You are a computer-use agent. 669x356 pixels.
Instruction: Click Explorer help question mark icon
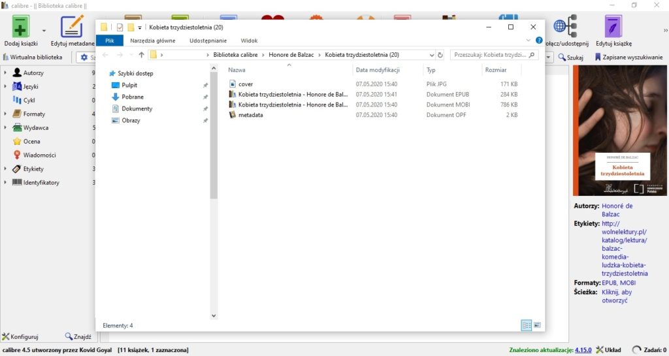pyautogui.click(x=539, y=40)
